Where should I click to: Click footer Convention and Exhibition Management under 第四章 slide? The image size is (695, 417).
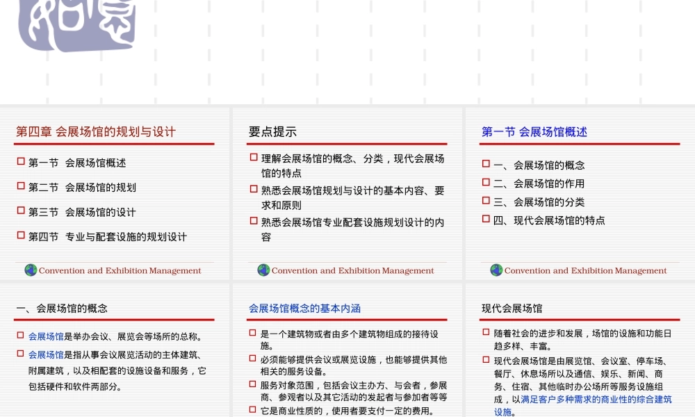[x=120, y=270]
